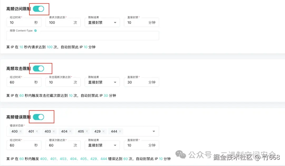Open 限制结果 dropdown under 高频攻击限制
The height and width of the screenshot is (166, 285).
[102, 82]
